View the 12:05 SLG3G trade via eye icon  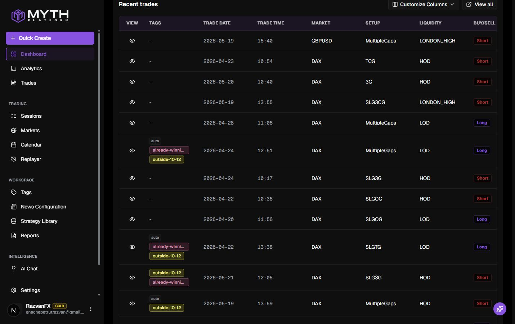(132, 278)
